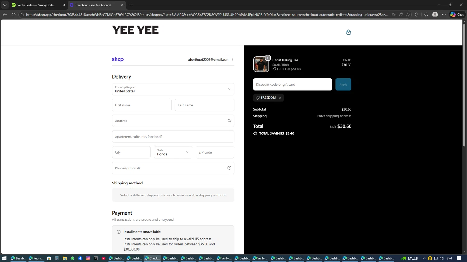Open the Copilot Chat button

coord(457,15)
